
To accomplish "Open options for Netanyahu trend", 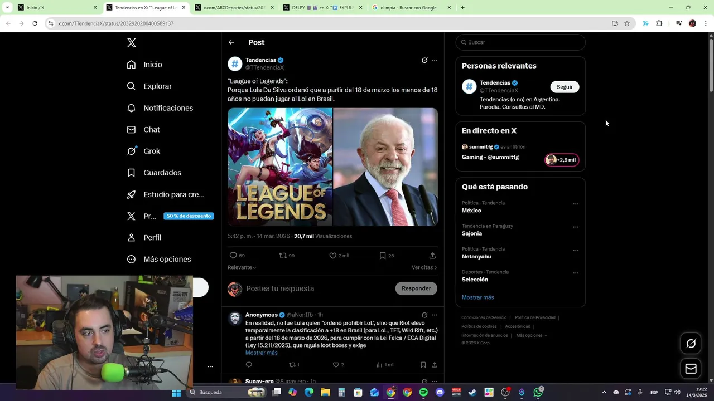I will (576, 250).
